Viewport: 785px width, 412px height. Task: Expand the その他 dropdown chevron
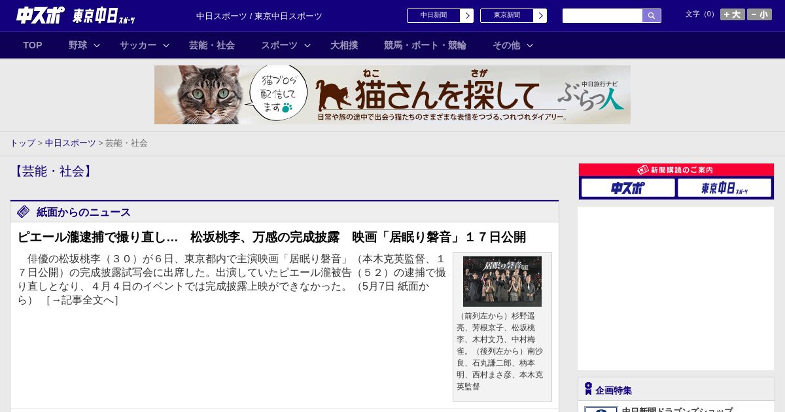[530, 45]
